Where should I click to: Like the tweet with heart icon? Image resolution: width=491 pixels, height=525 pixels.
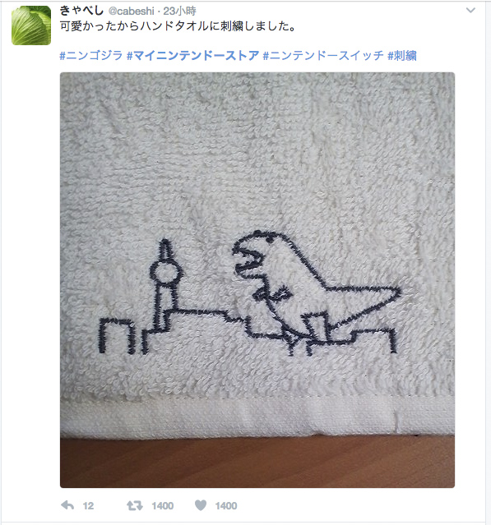201,505
